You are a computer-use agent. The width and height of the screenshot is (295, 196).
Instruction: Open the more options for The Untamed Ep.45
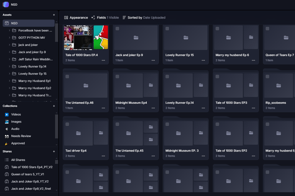[x=153, y=156]
